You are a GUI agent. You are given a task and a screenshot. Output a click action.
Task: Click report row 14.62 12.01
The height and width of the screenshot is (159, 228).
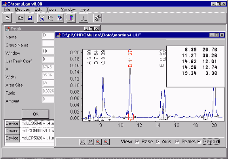pyautogui.click(x=199, y=61)
